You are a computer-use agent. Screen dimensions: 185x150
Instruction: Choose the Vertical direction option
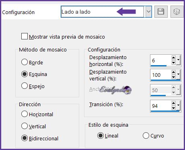point(25,126)
